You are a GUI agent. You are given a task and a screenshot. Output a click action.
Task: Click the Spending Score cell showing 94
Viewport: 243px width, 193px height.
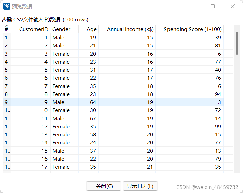[190, 94]
